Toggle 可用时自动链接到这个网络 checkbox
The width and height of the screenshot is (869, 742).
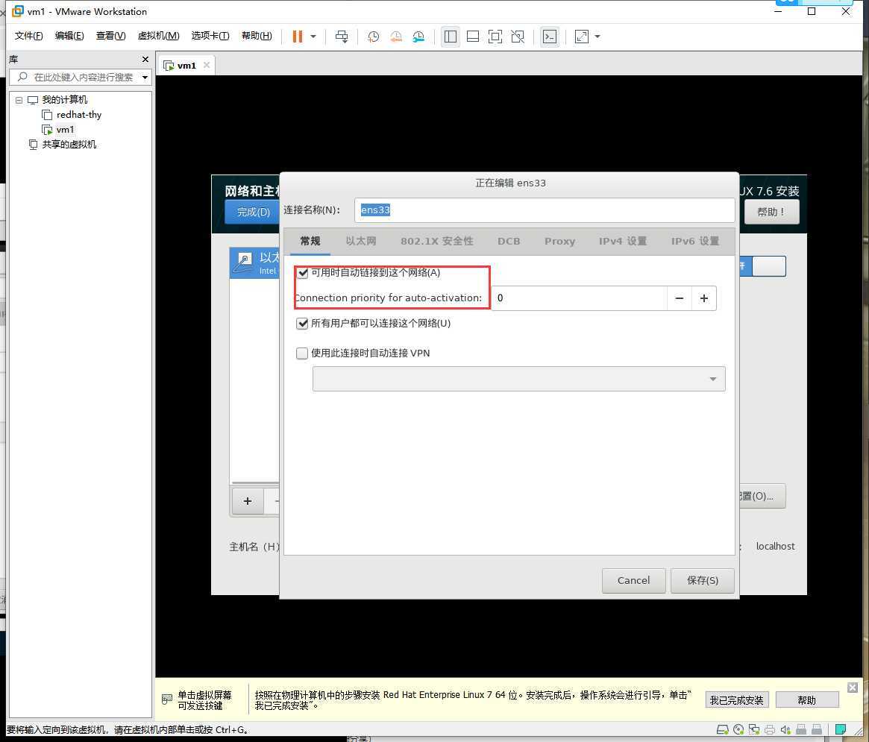tap(303, 273)
